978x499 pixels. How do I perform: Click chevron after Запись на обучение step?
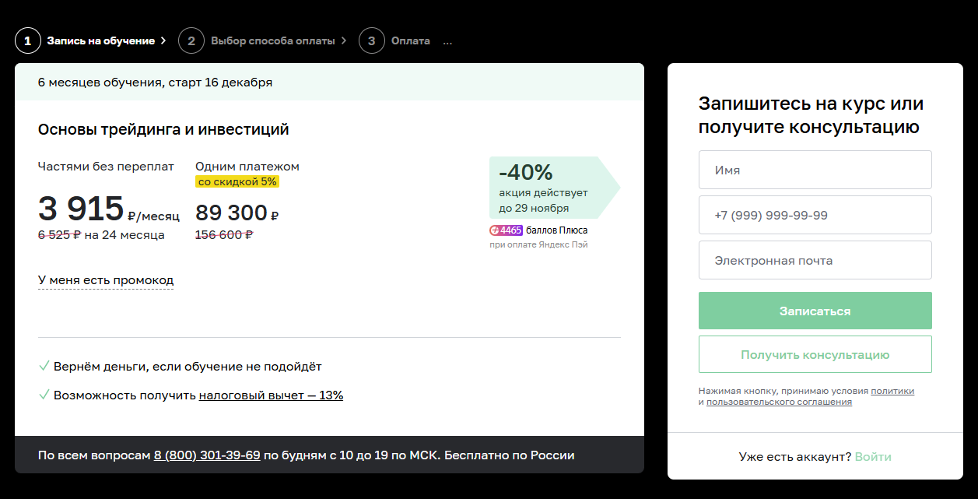163,40
